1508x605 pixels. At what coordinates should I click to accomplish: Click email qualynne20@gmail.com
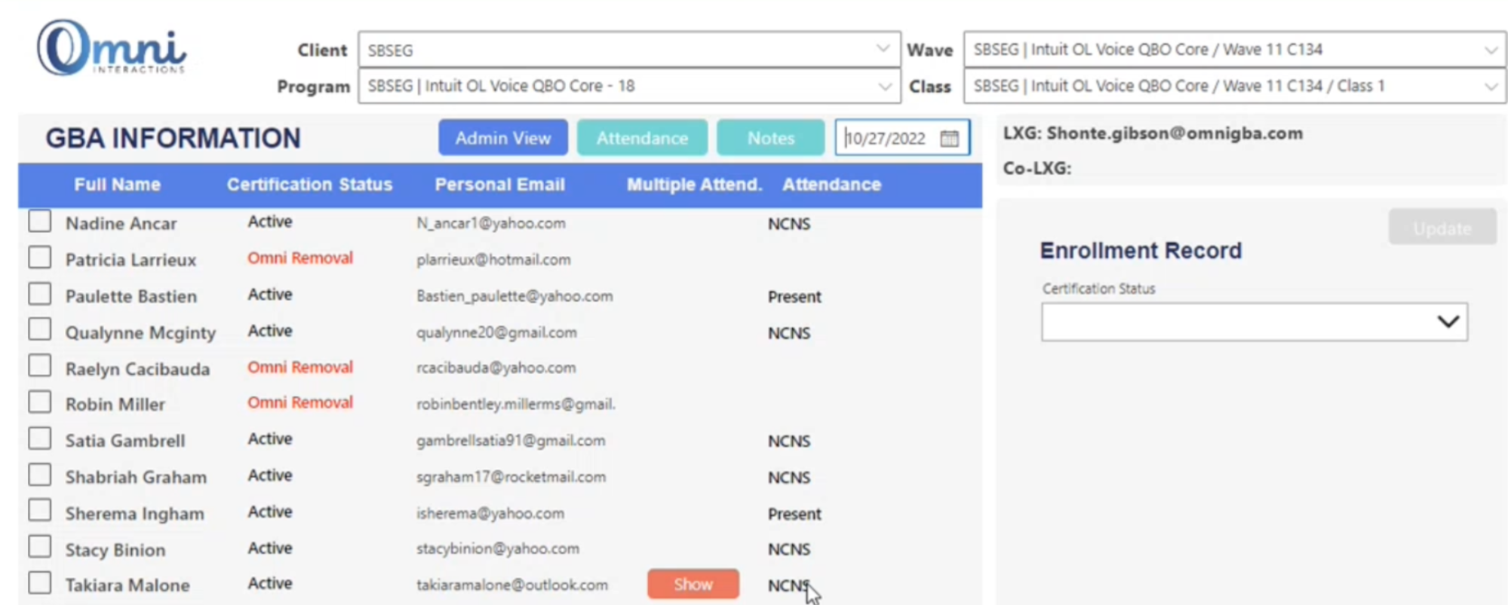tap(496, 332)
